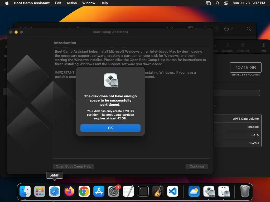Open the Apple menu
The width and height of the screenshot is (270, 202).
7,3
